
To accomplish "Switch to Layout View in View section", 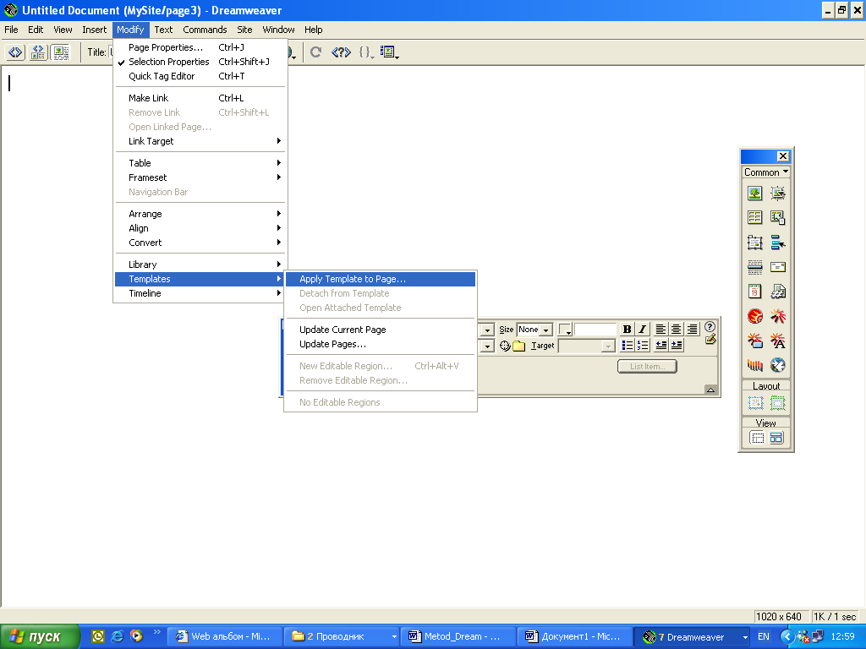I will point(776,439).
